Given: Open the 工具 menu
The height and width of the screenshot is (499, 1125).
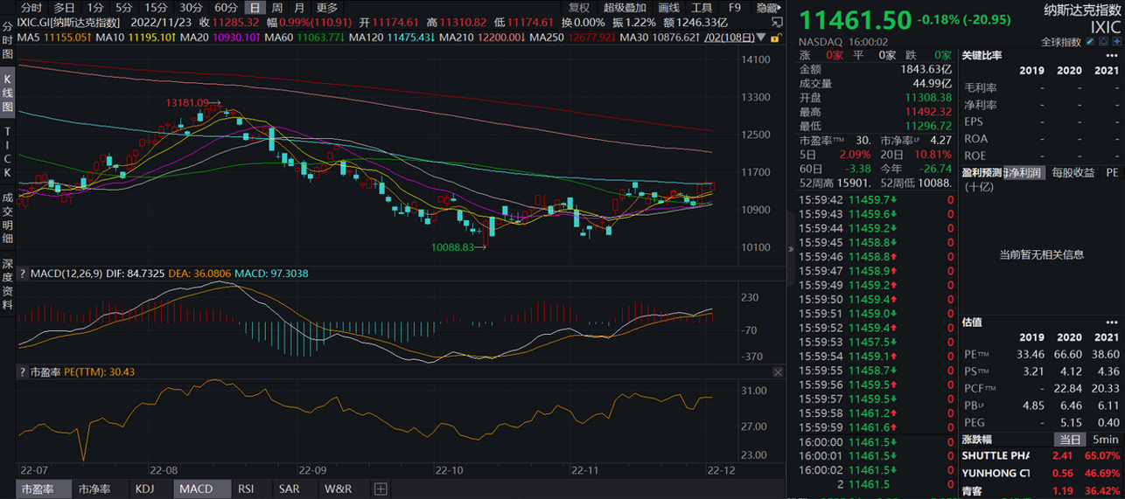Looking at the screenshot, I should tap(702, 8).
